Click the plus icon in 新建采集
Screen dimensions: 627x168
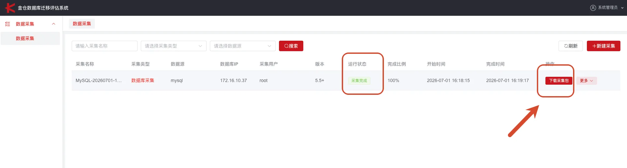point(594,46)
